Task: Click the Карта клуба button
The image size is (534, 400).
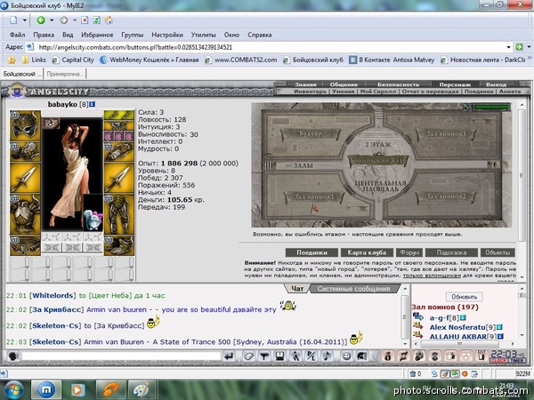Action: (367, 252)
